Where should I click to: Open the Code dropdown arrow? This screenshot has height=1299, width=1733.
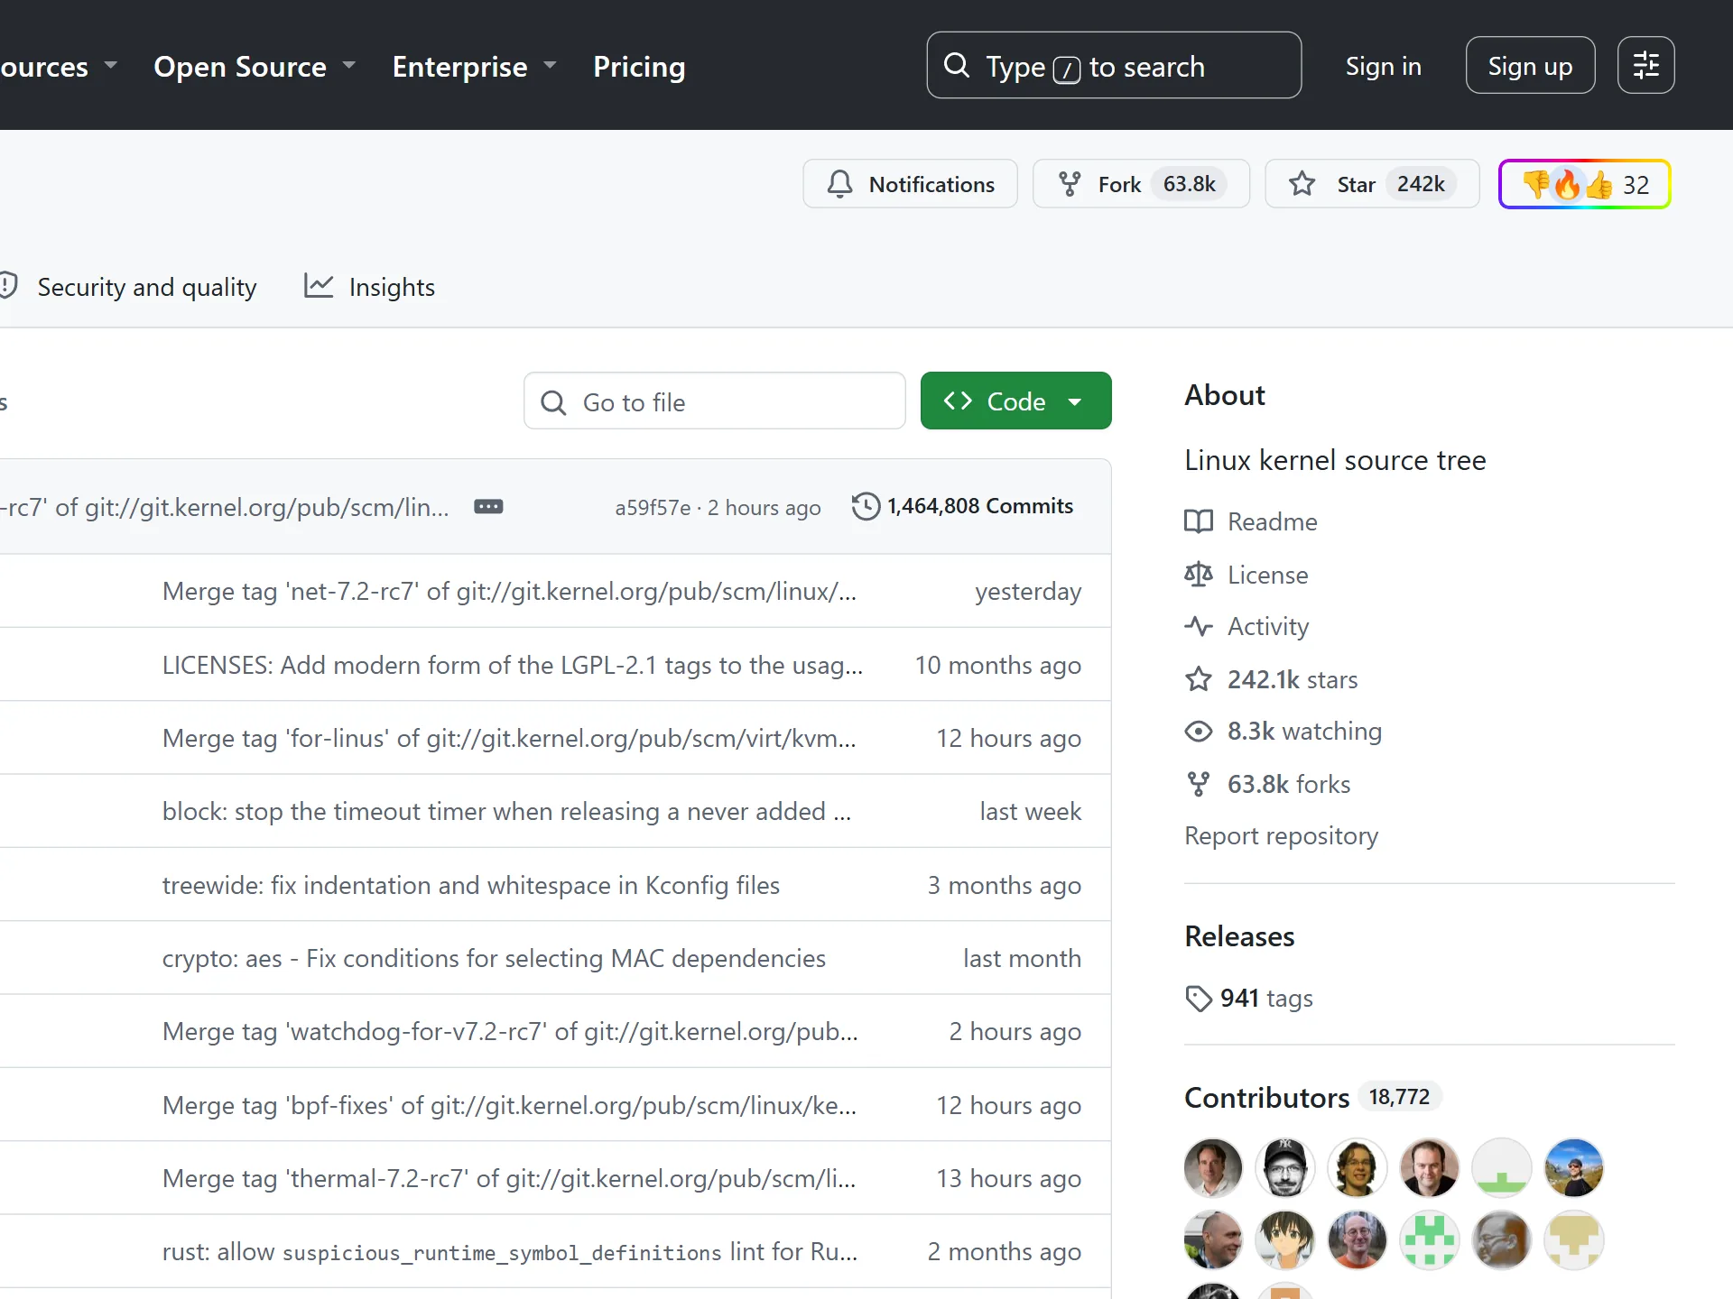[x=1075, y=401]
